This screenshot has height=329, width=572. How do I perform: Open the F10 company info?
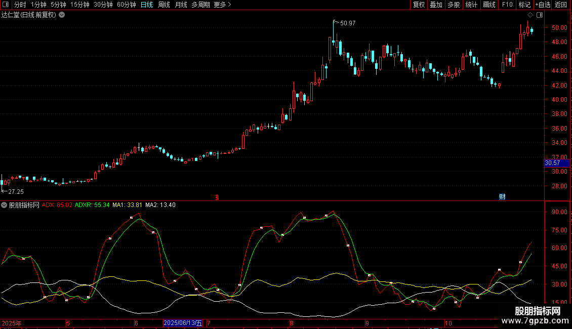507,5
